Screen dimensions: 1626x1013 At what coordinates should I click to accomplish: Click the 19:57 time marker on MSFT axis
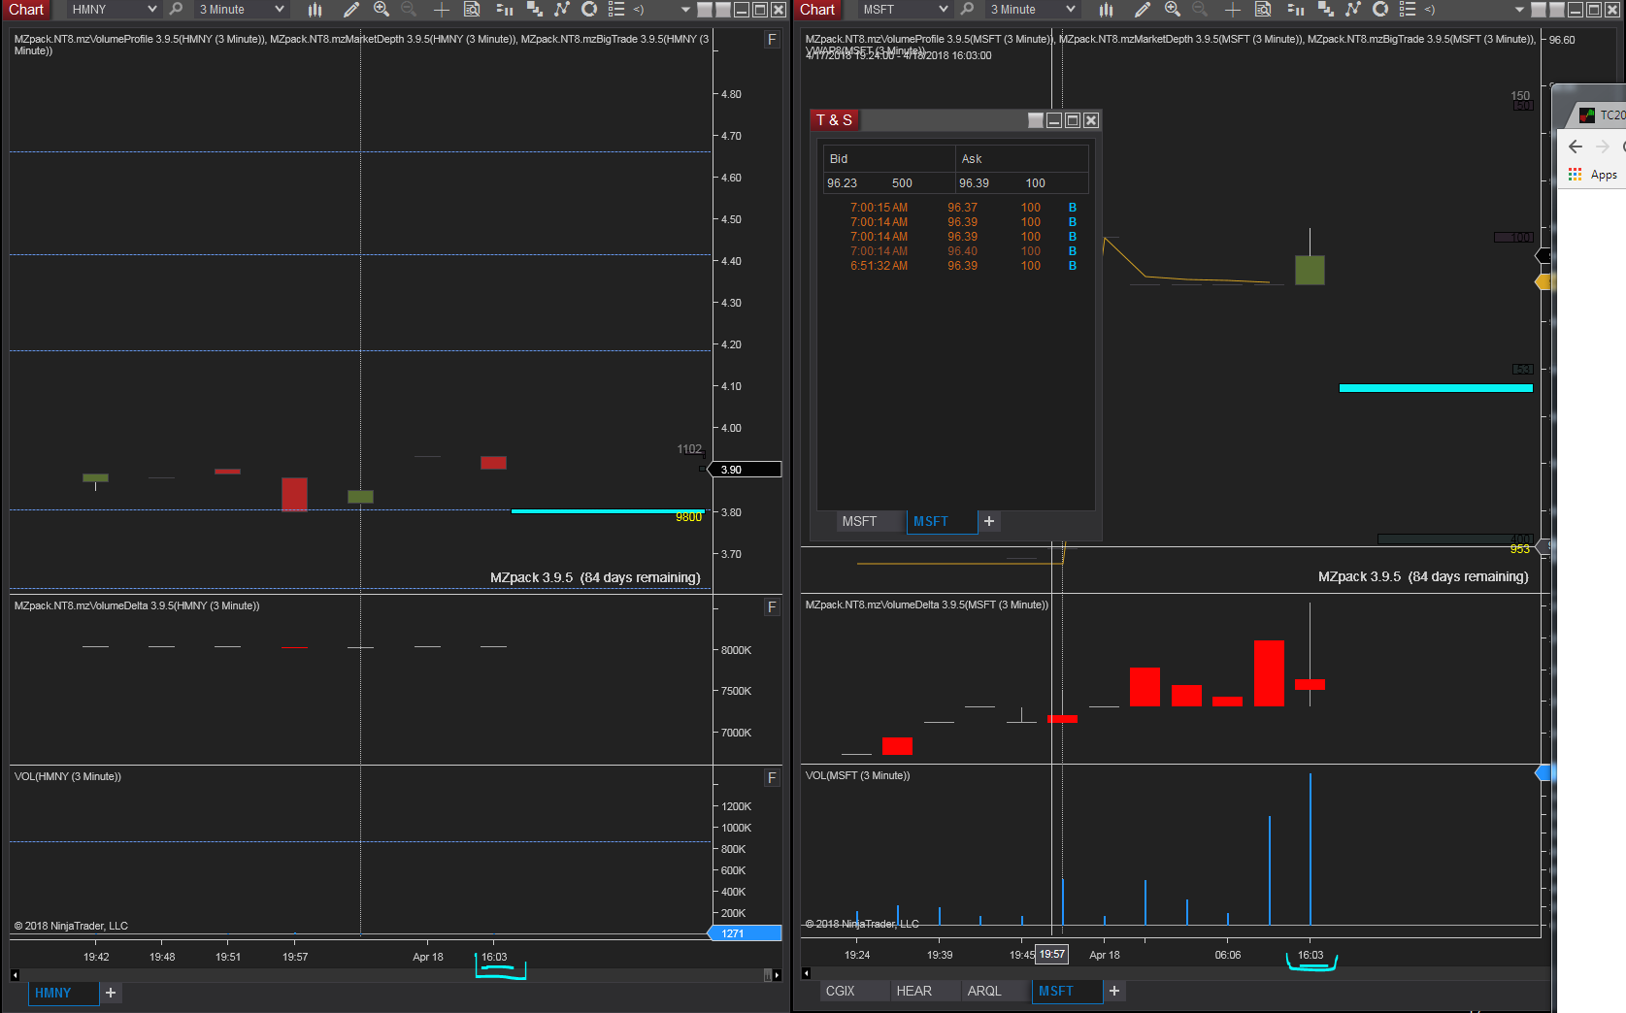(1052, 954)
